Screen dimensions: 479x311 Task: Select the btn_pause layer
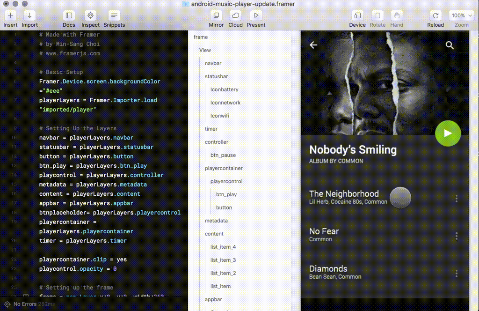(223, 155)
